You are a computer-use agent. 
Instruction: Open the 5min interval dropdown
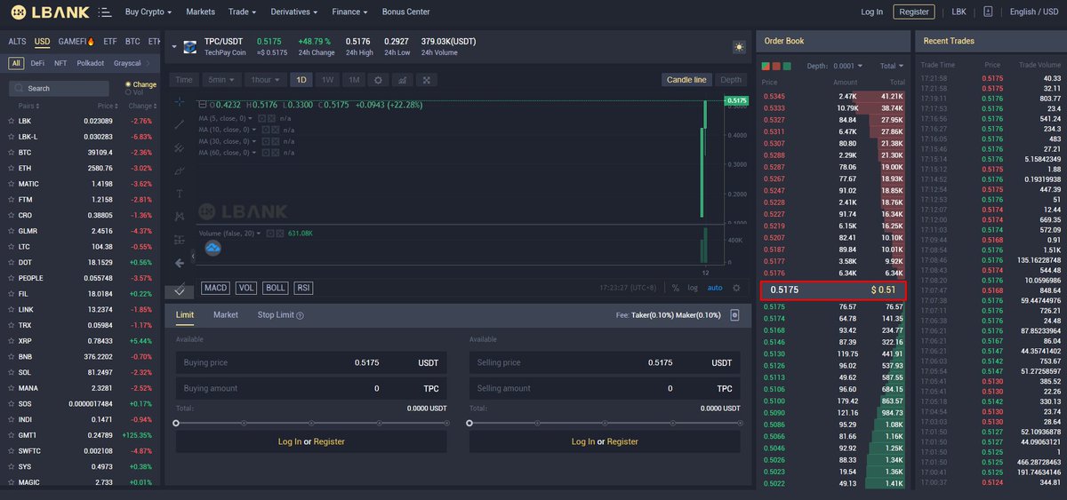[x=221, y=80]
